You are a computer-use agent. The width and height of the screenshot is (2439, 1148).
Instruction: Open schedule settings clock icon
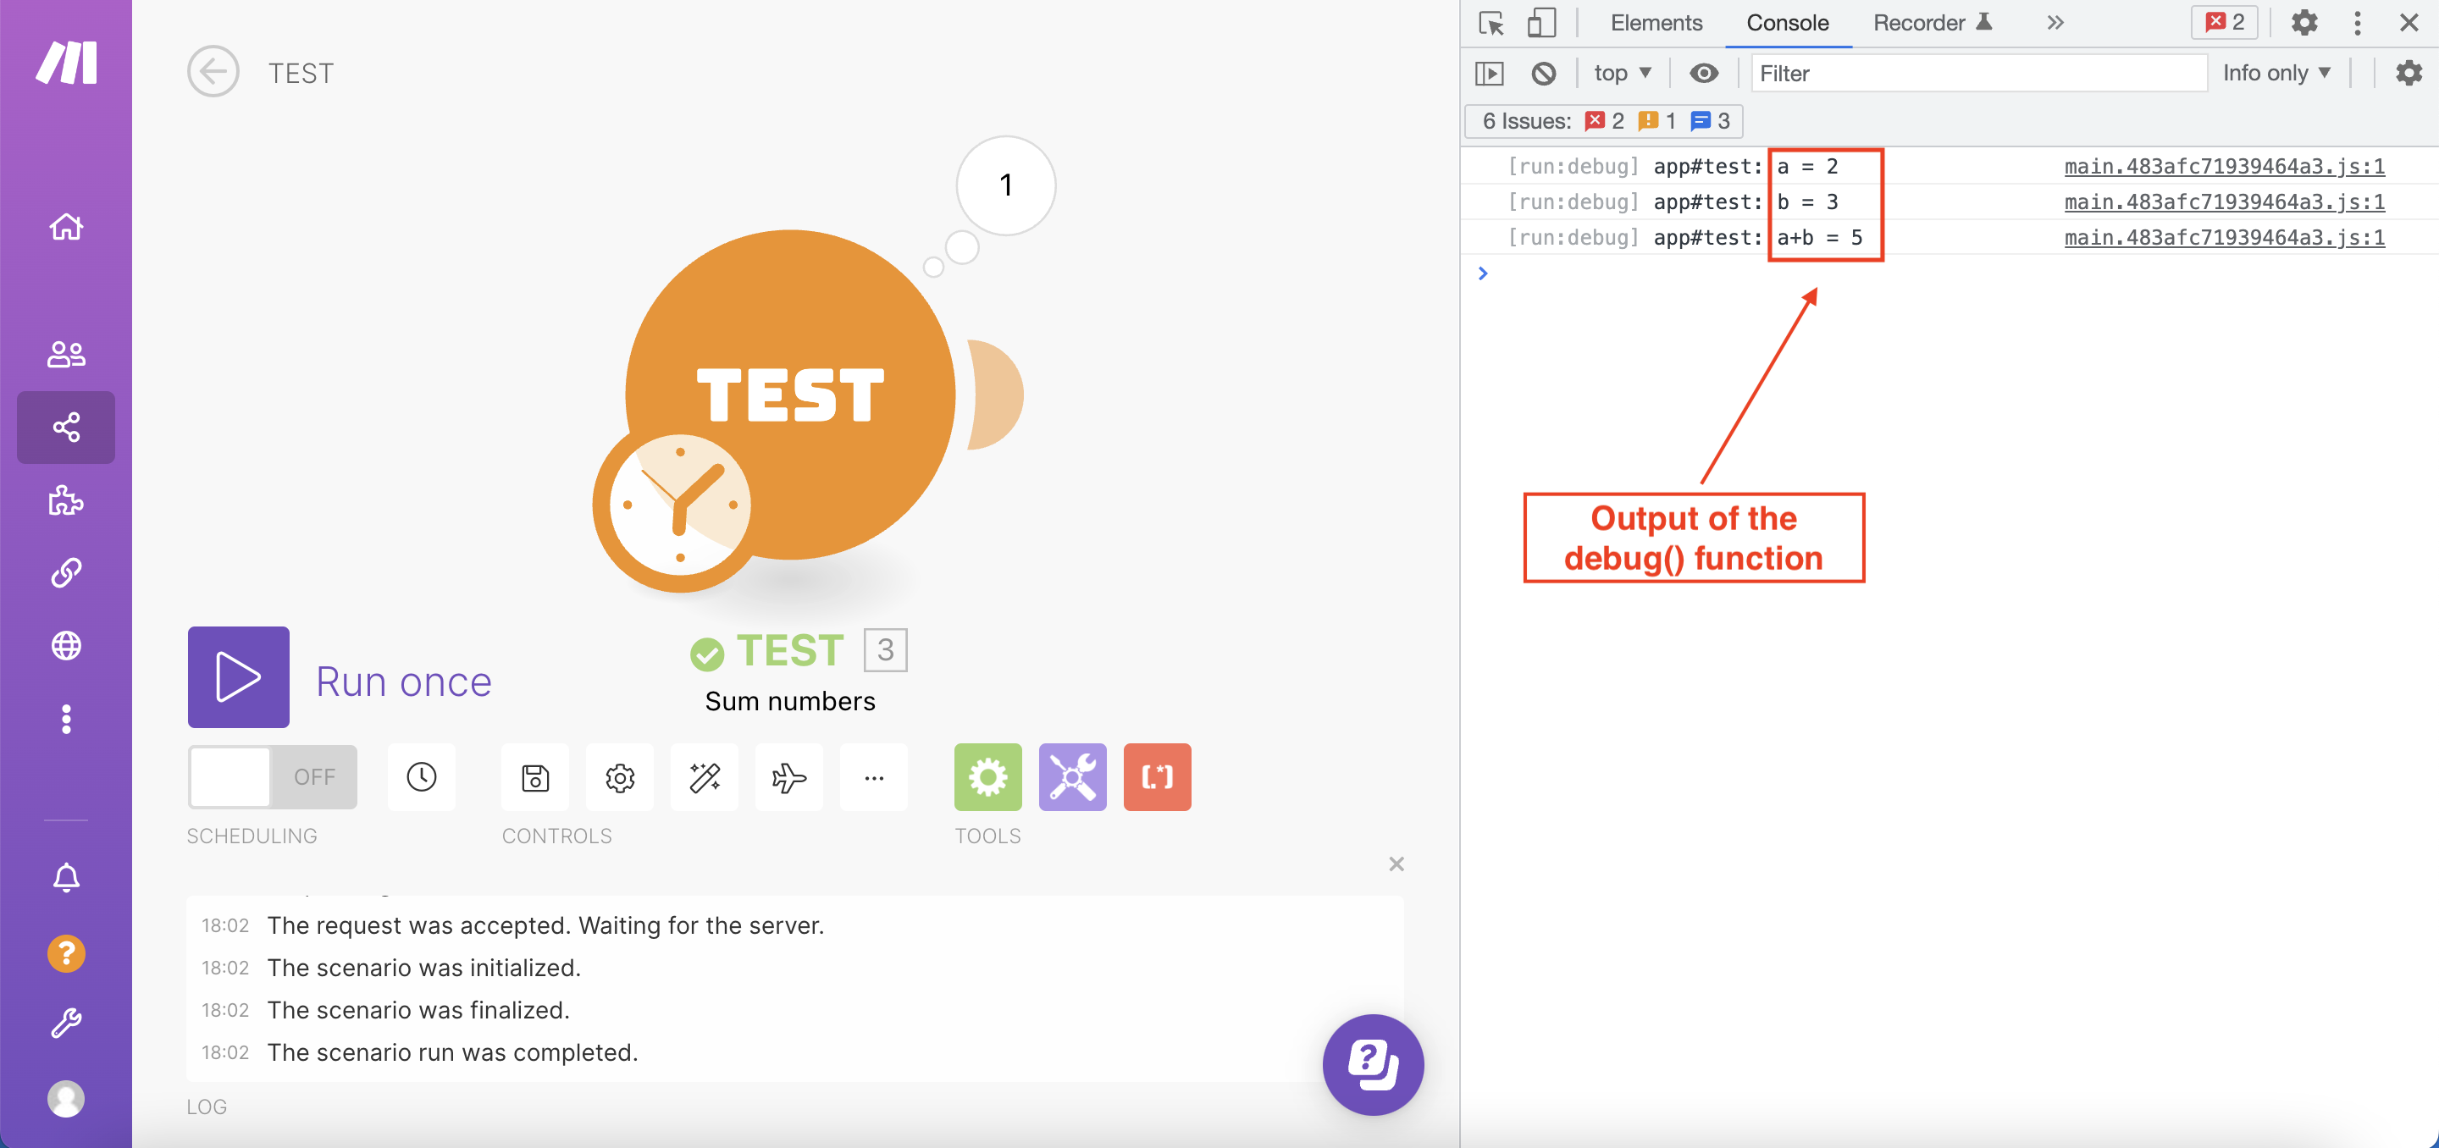point(422,777)
